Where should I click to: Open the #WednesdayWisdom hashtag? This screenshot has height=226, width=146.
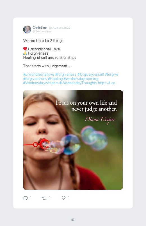pyautogui.click(x=41, y=83)
